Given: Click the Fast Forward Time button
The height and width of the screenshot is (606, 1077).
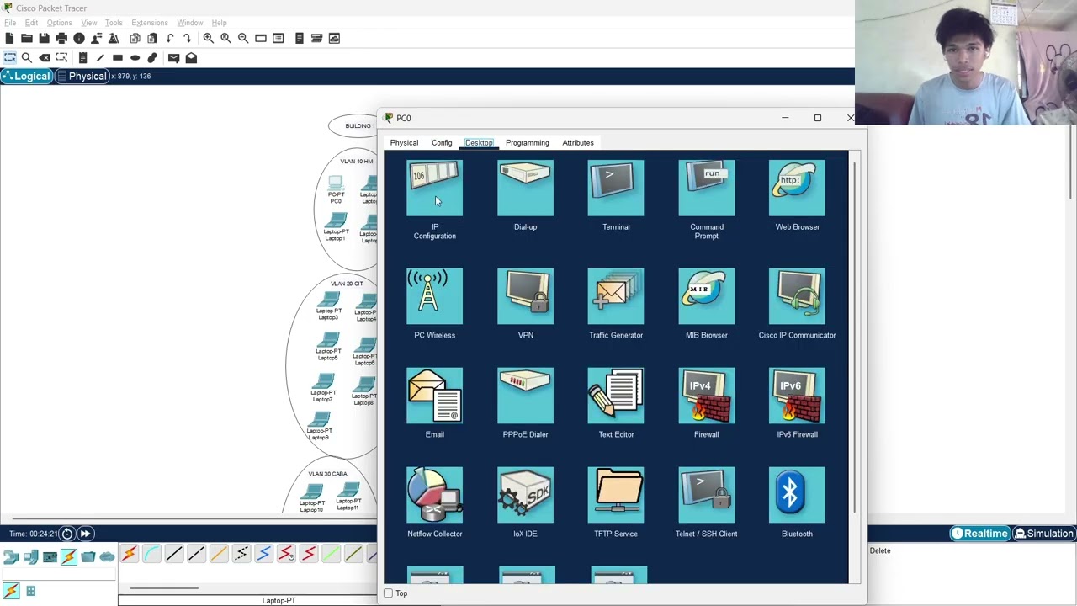Looking at the screenshot, I should [85, 534].
